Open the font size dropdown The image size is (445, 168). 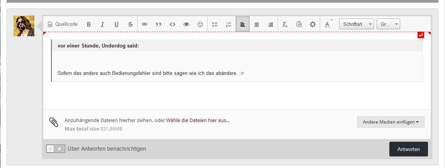(388, 24)
